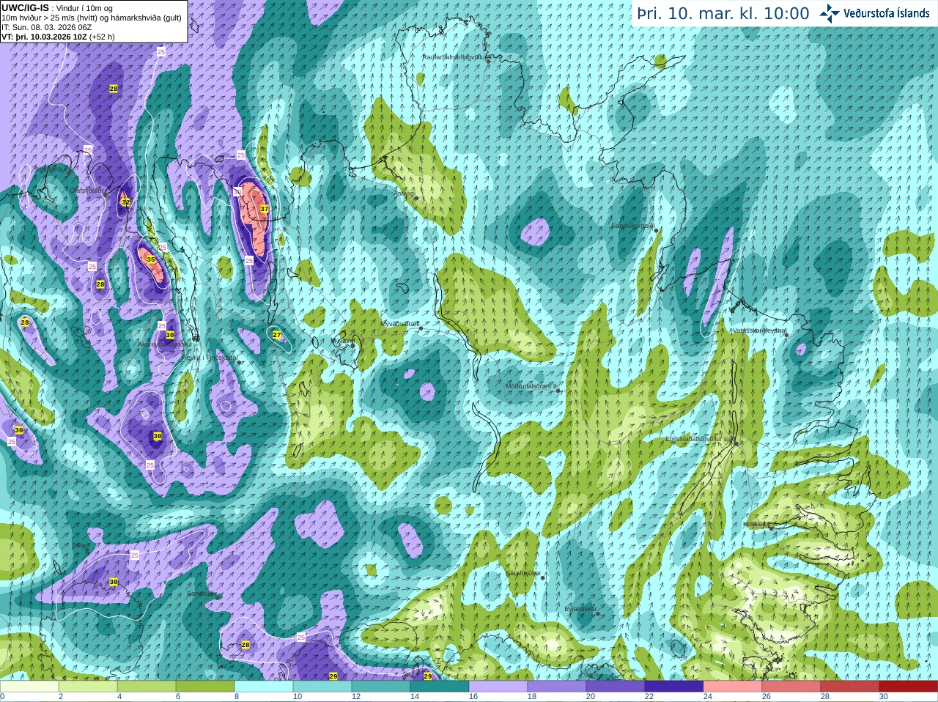
Task: Click the yellow 32 gust label near Ólafsfjörður
Action: point(126,202)
